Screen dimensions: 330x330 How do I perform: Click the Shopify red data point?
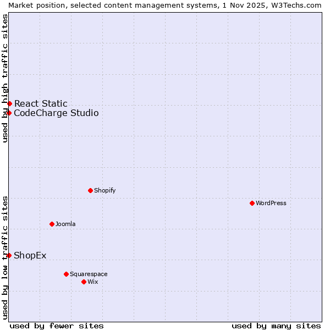tap(90, 190)
